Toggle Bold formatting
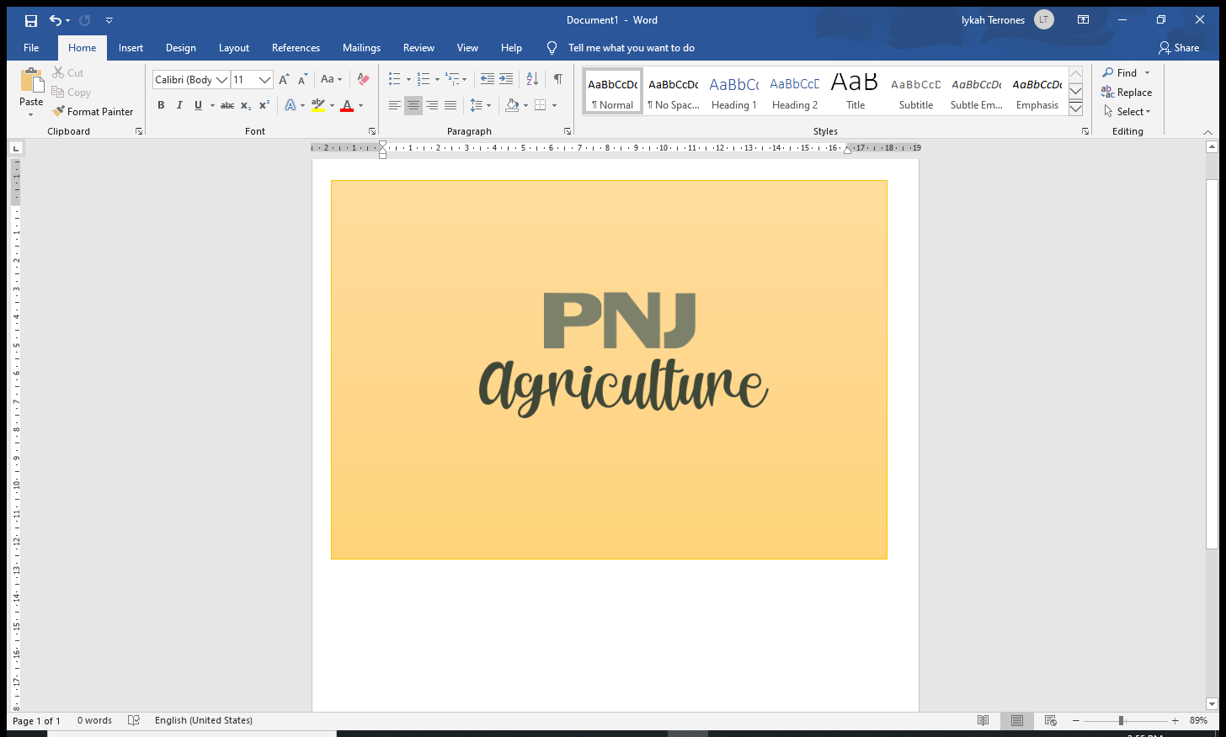 (161, 105)
